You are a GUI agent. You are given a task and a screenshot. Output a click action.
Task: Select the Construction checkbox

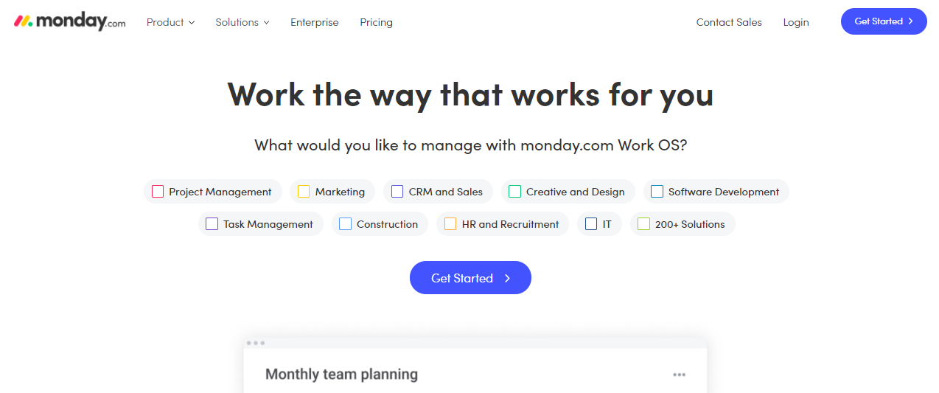pyautogui.click(x=345, y=224)
